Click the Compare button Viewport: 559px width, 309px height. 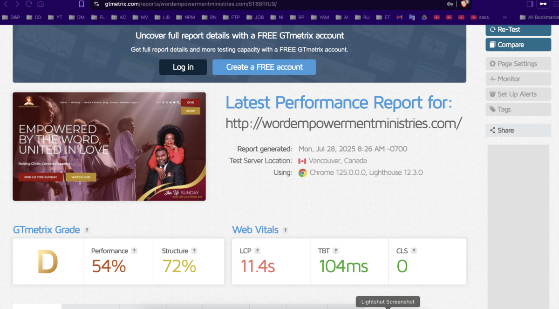(x=518, y=45)
